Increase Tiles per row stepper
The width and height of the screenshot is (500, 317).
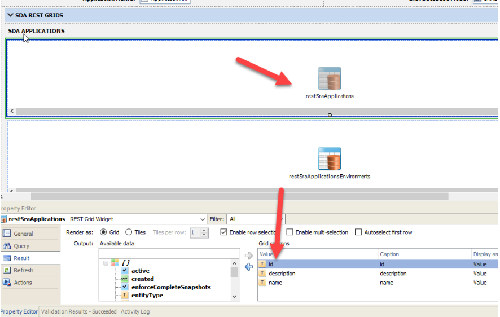coord(204,230)
